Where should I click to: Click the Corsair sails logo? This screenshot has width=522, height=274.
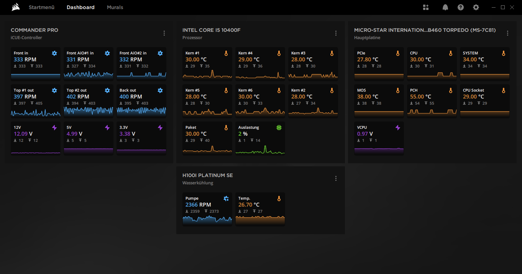click(16, 7)
